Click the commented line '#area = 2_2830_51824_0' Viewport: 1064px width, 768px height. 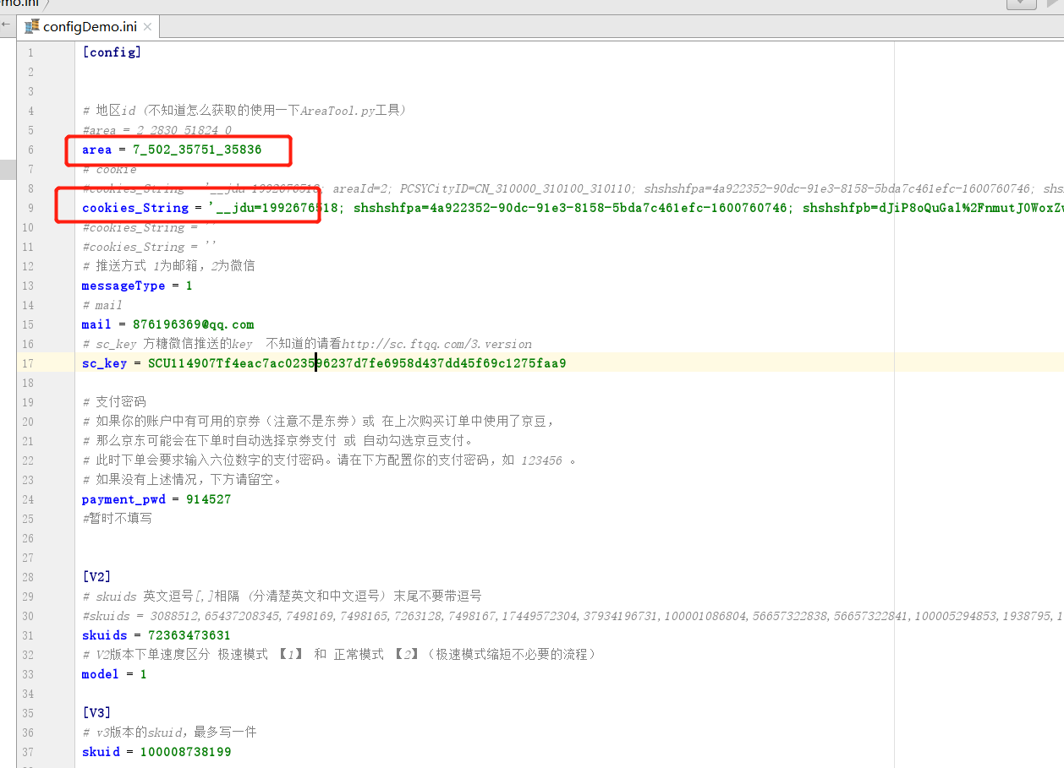click(156, 130)
